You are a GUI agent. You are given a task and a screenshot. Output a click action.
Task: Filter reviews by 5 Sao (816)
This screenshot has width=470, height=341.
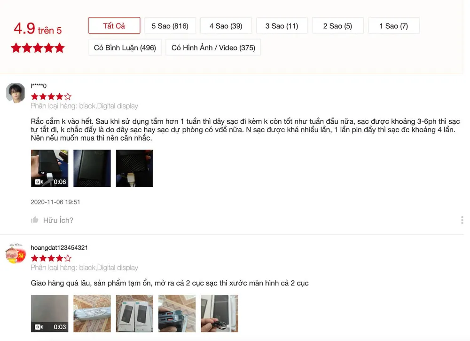170,26
